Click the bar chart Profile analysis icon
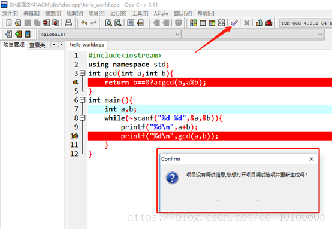This screenshot has height=229, width=332. [259, 23]
